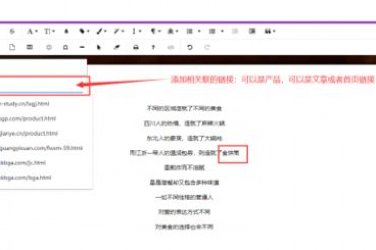Toggle strikethrough formatting
This screenshot has width=376, height=250.
pyautogui.click(x=12, y=31)
